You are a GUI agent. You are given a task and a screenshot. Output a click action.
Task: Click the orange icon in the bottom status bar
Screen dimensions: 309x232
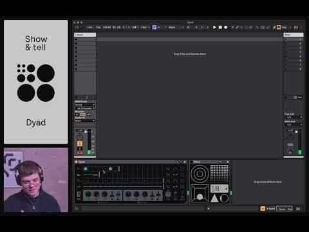coord(263,209)
